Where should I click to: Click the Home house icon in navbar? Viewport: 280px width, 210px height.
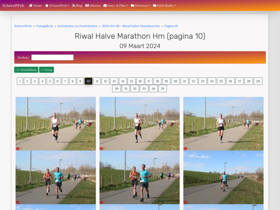[x=30, y=6]
